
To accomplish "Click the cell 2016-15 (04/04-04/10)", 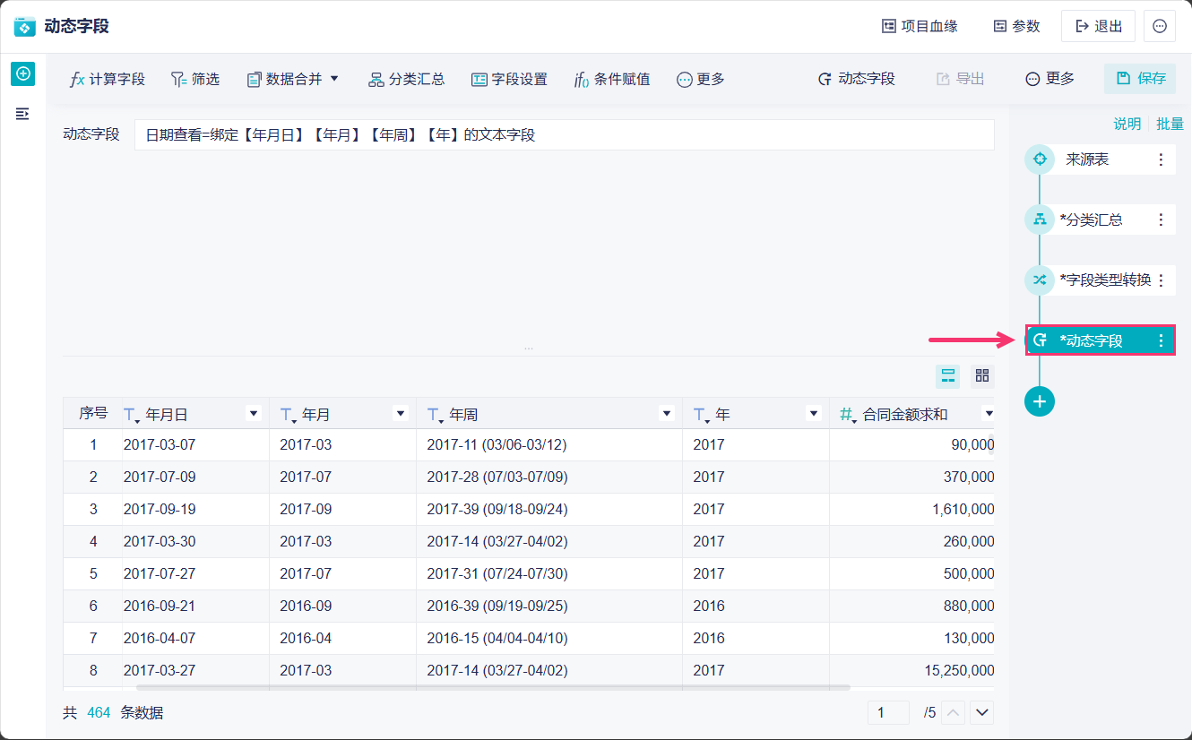I will [497, 638].
